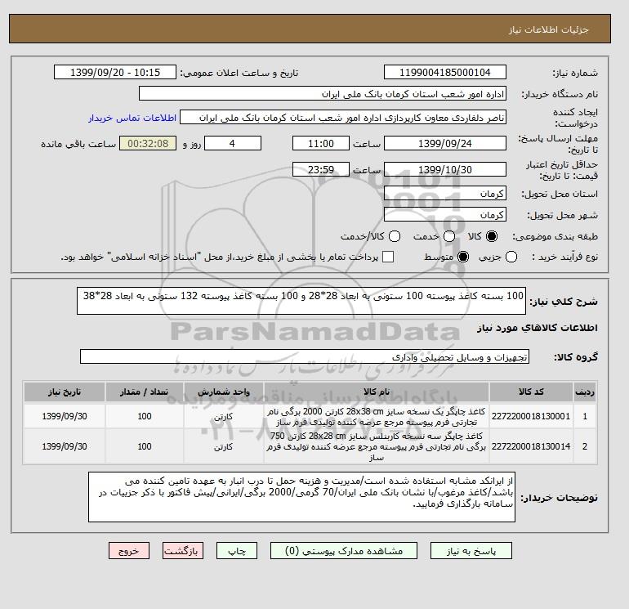The image size is (629, 609).
Task: Select the خدمت radio button
Action: point(449,236)
